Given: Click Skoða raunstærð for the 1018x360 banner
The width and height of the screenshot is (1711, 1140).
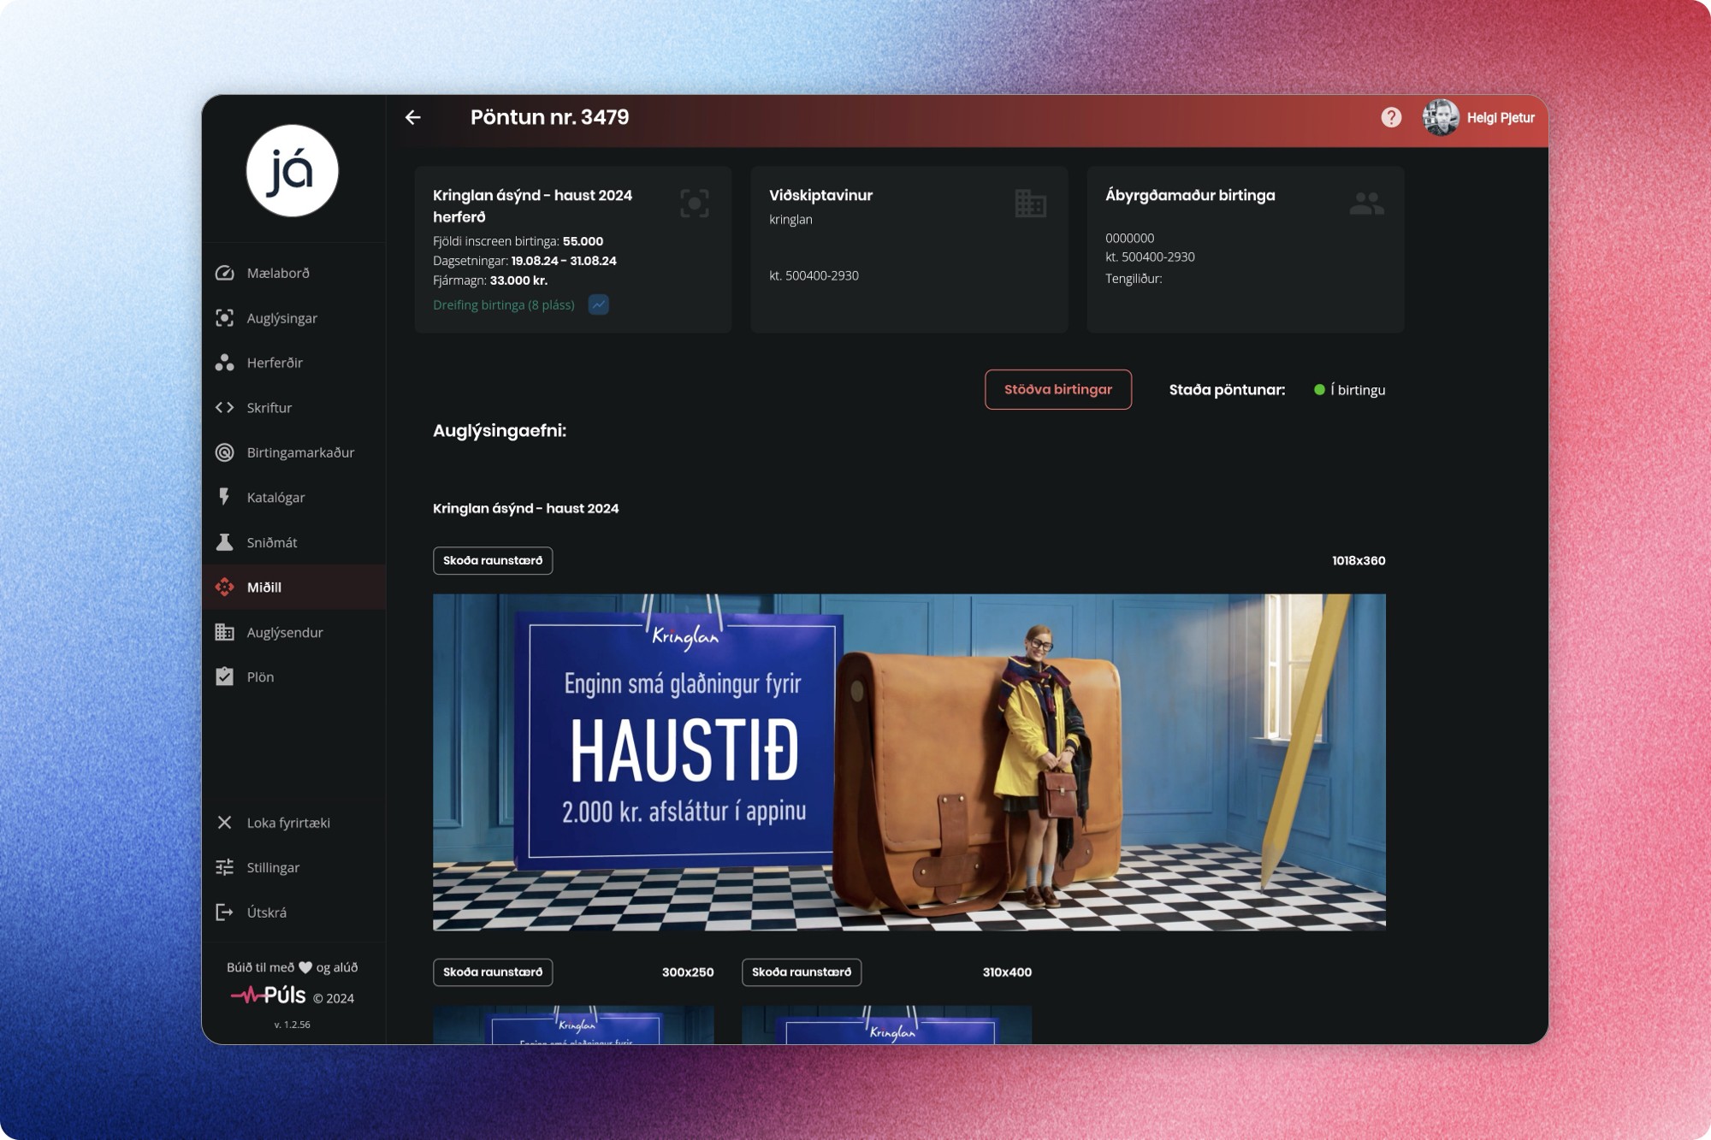Looking at the screenshot, I should 493,561.
